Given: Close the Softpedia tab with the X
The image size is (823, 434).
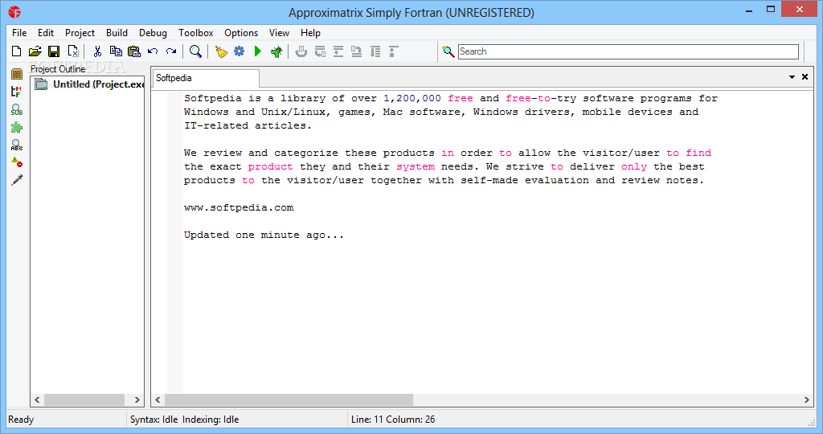Looking at the screenshot, I should (805, 77).
